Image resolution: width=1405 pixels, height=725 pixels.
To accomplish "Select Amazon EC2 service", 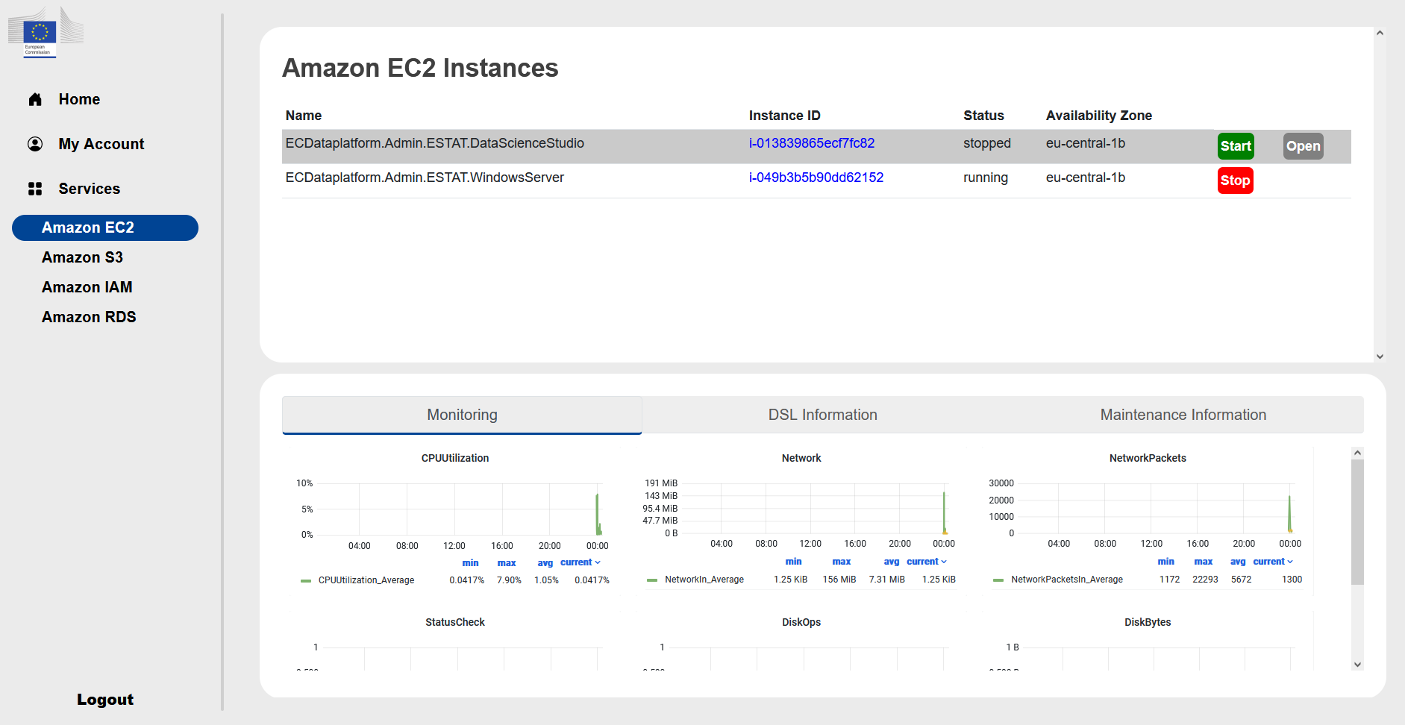I will [x=105, y=227].
